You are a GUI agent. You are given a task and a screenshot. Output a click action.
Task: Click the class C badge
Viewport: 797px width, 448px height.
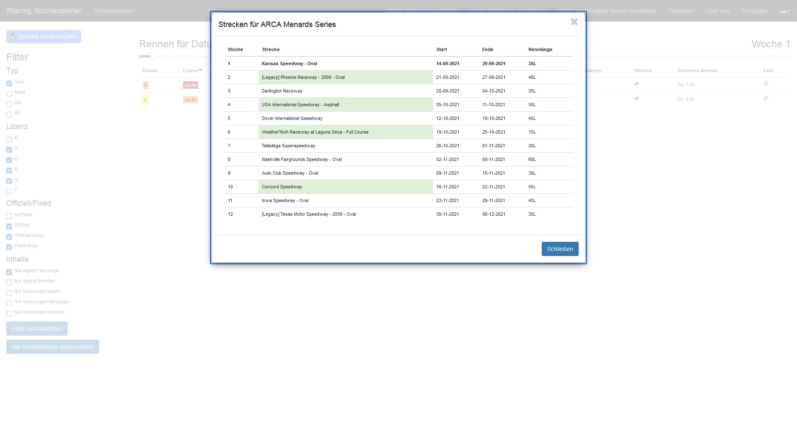[x=145, y=100]
